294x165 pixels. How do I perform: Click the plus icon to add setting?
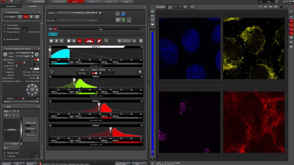point(51,41)
